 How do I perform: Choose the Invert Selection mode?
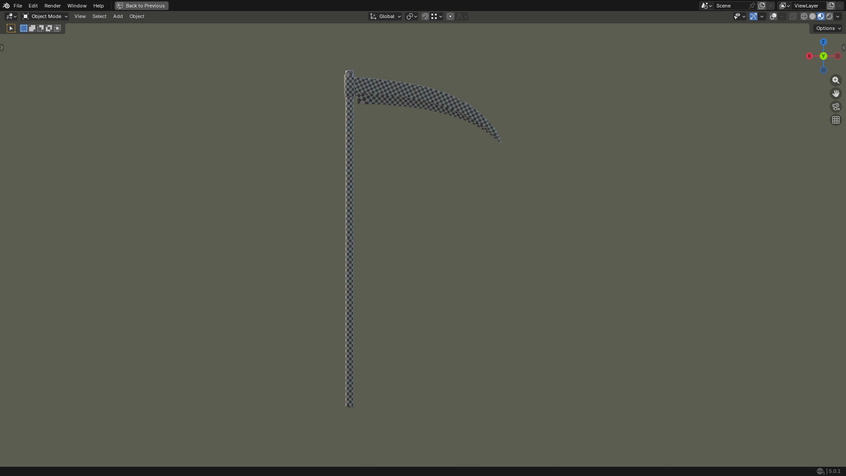click(x=49, y=28)
